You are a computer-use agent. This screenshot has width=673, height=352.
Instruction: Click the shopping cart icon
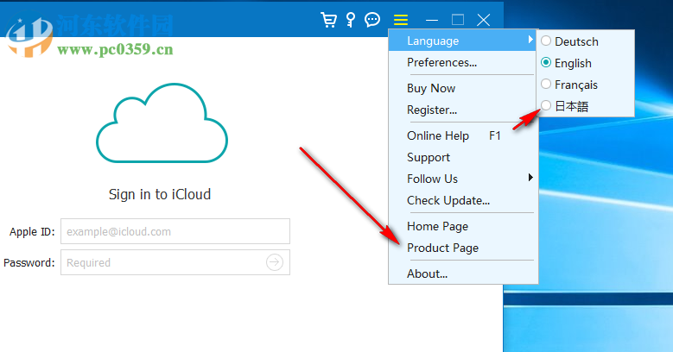pyautogui.click(x=328, y=19)
